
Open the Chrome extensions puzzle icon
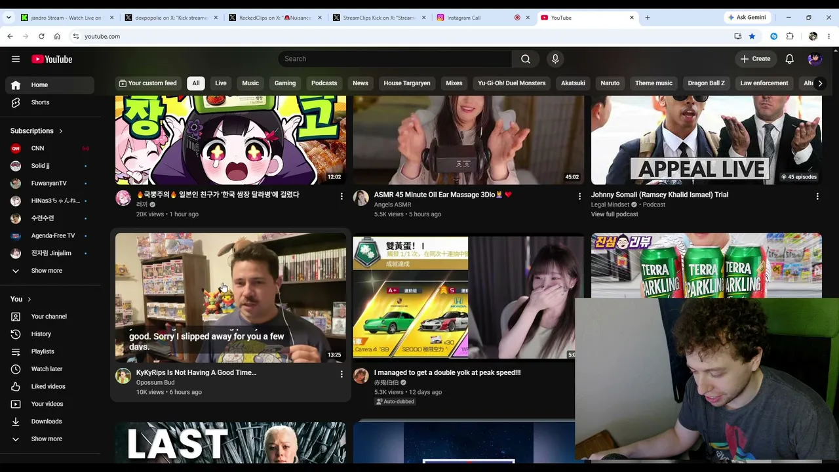[x=790, y=36]
